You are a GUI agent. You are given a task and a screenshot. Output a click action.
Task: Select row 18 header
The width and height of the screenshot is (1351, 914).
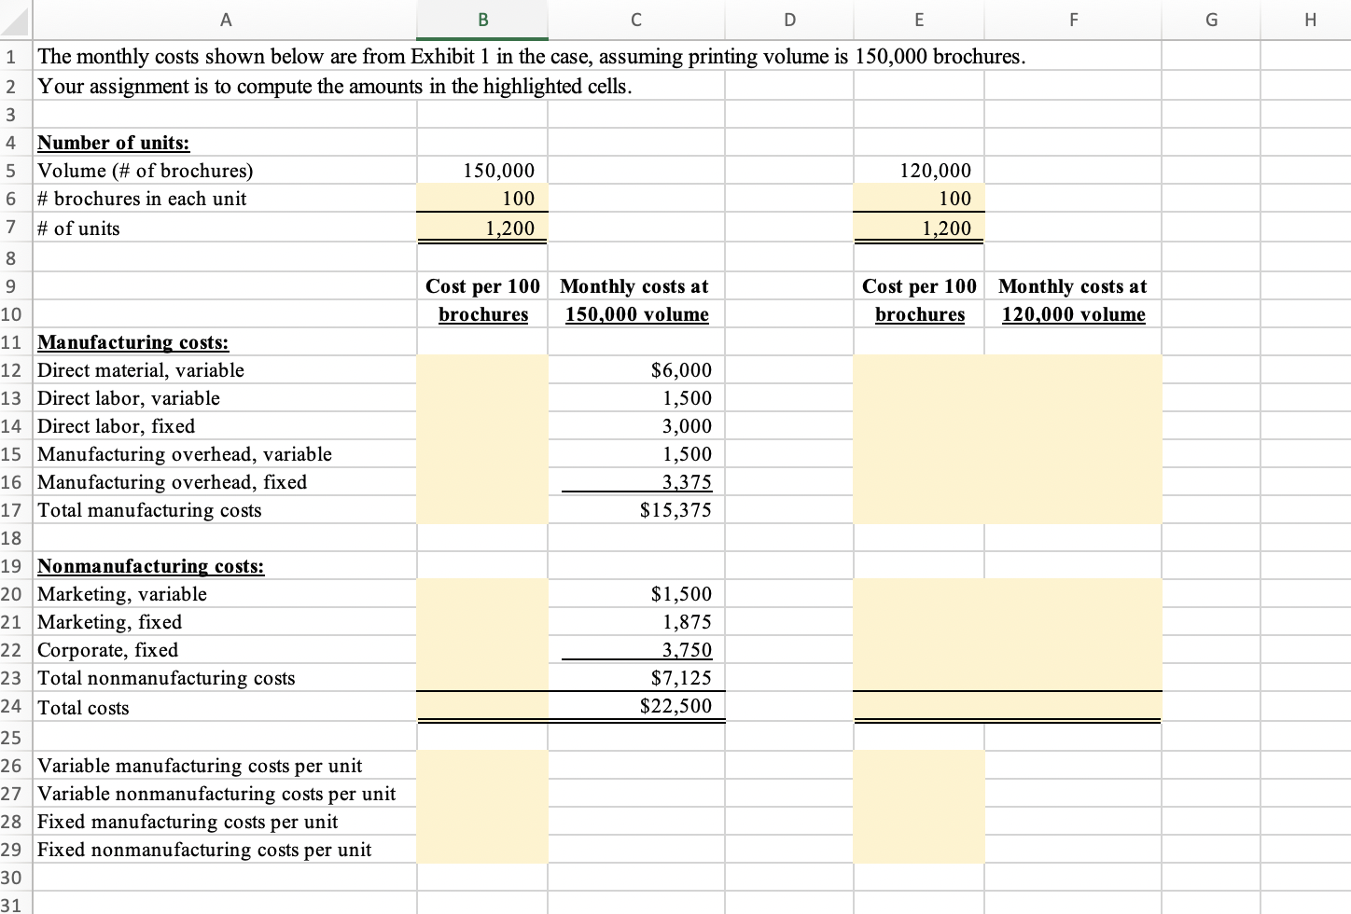(16, 538)
